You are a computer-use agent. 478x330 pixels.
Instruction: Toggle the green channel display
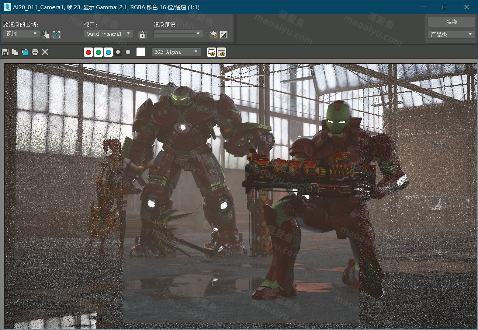click(x=98, y=52)
